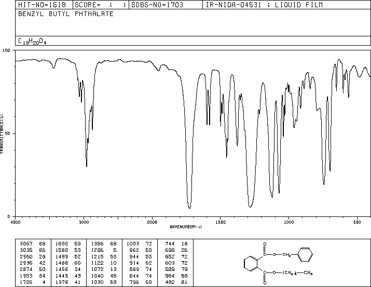Click the 914 peak table entry
This screenshot has width=371, height=287.
[141, 263]
